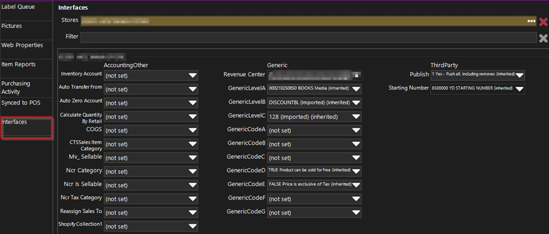Open the Ncr Is Sellable dropdown
The height and width of the screenshot is (234, 549).
(x=151, y=185)
